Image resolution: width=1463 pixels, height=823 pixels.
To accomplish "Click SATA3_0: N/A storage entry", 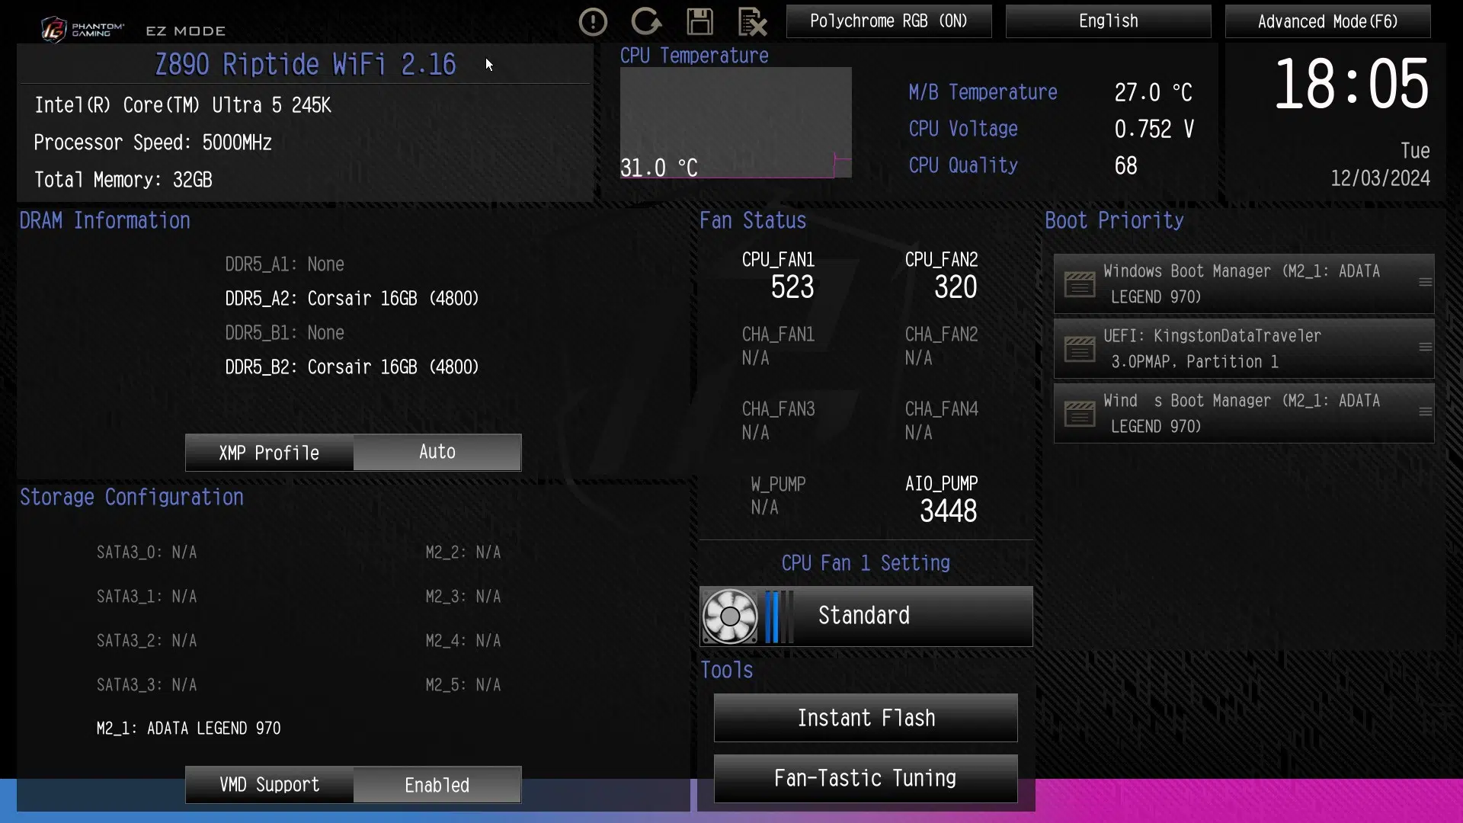I will (x=146, y=552).
